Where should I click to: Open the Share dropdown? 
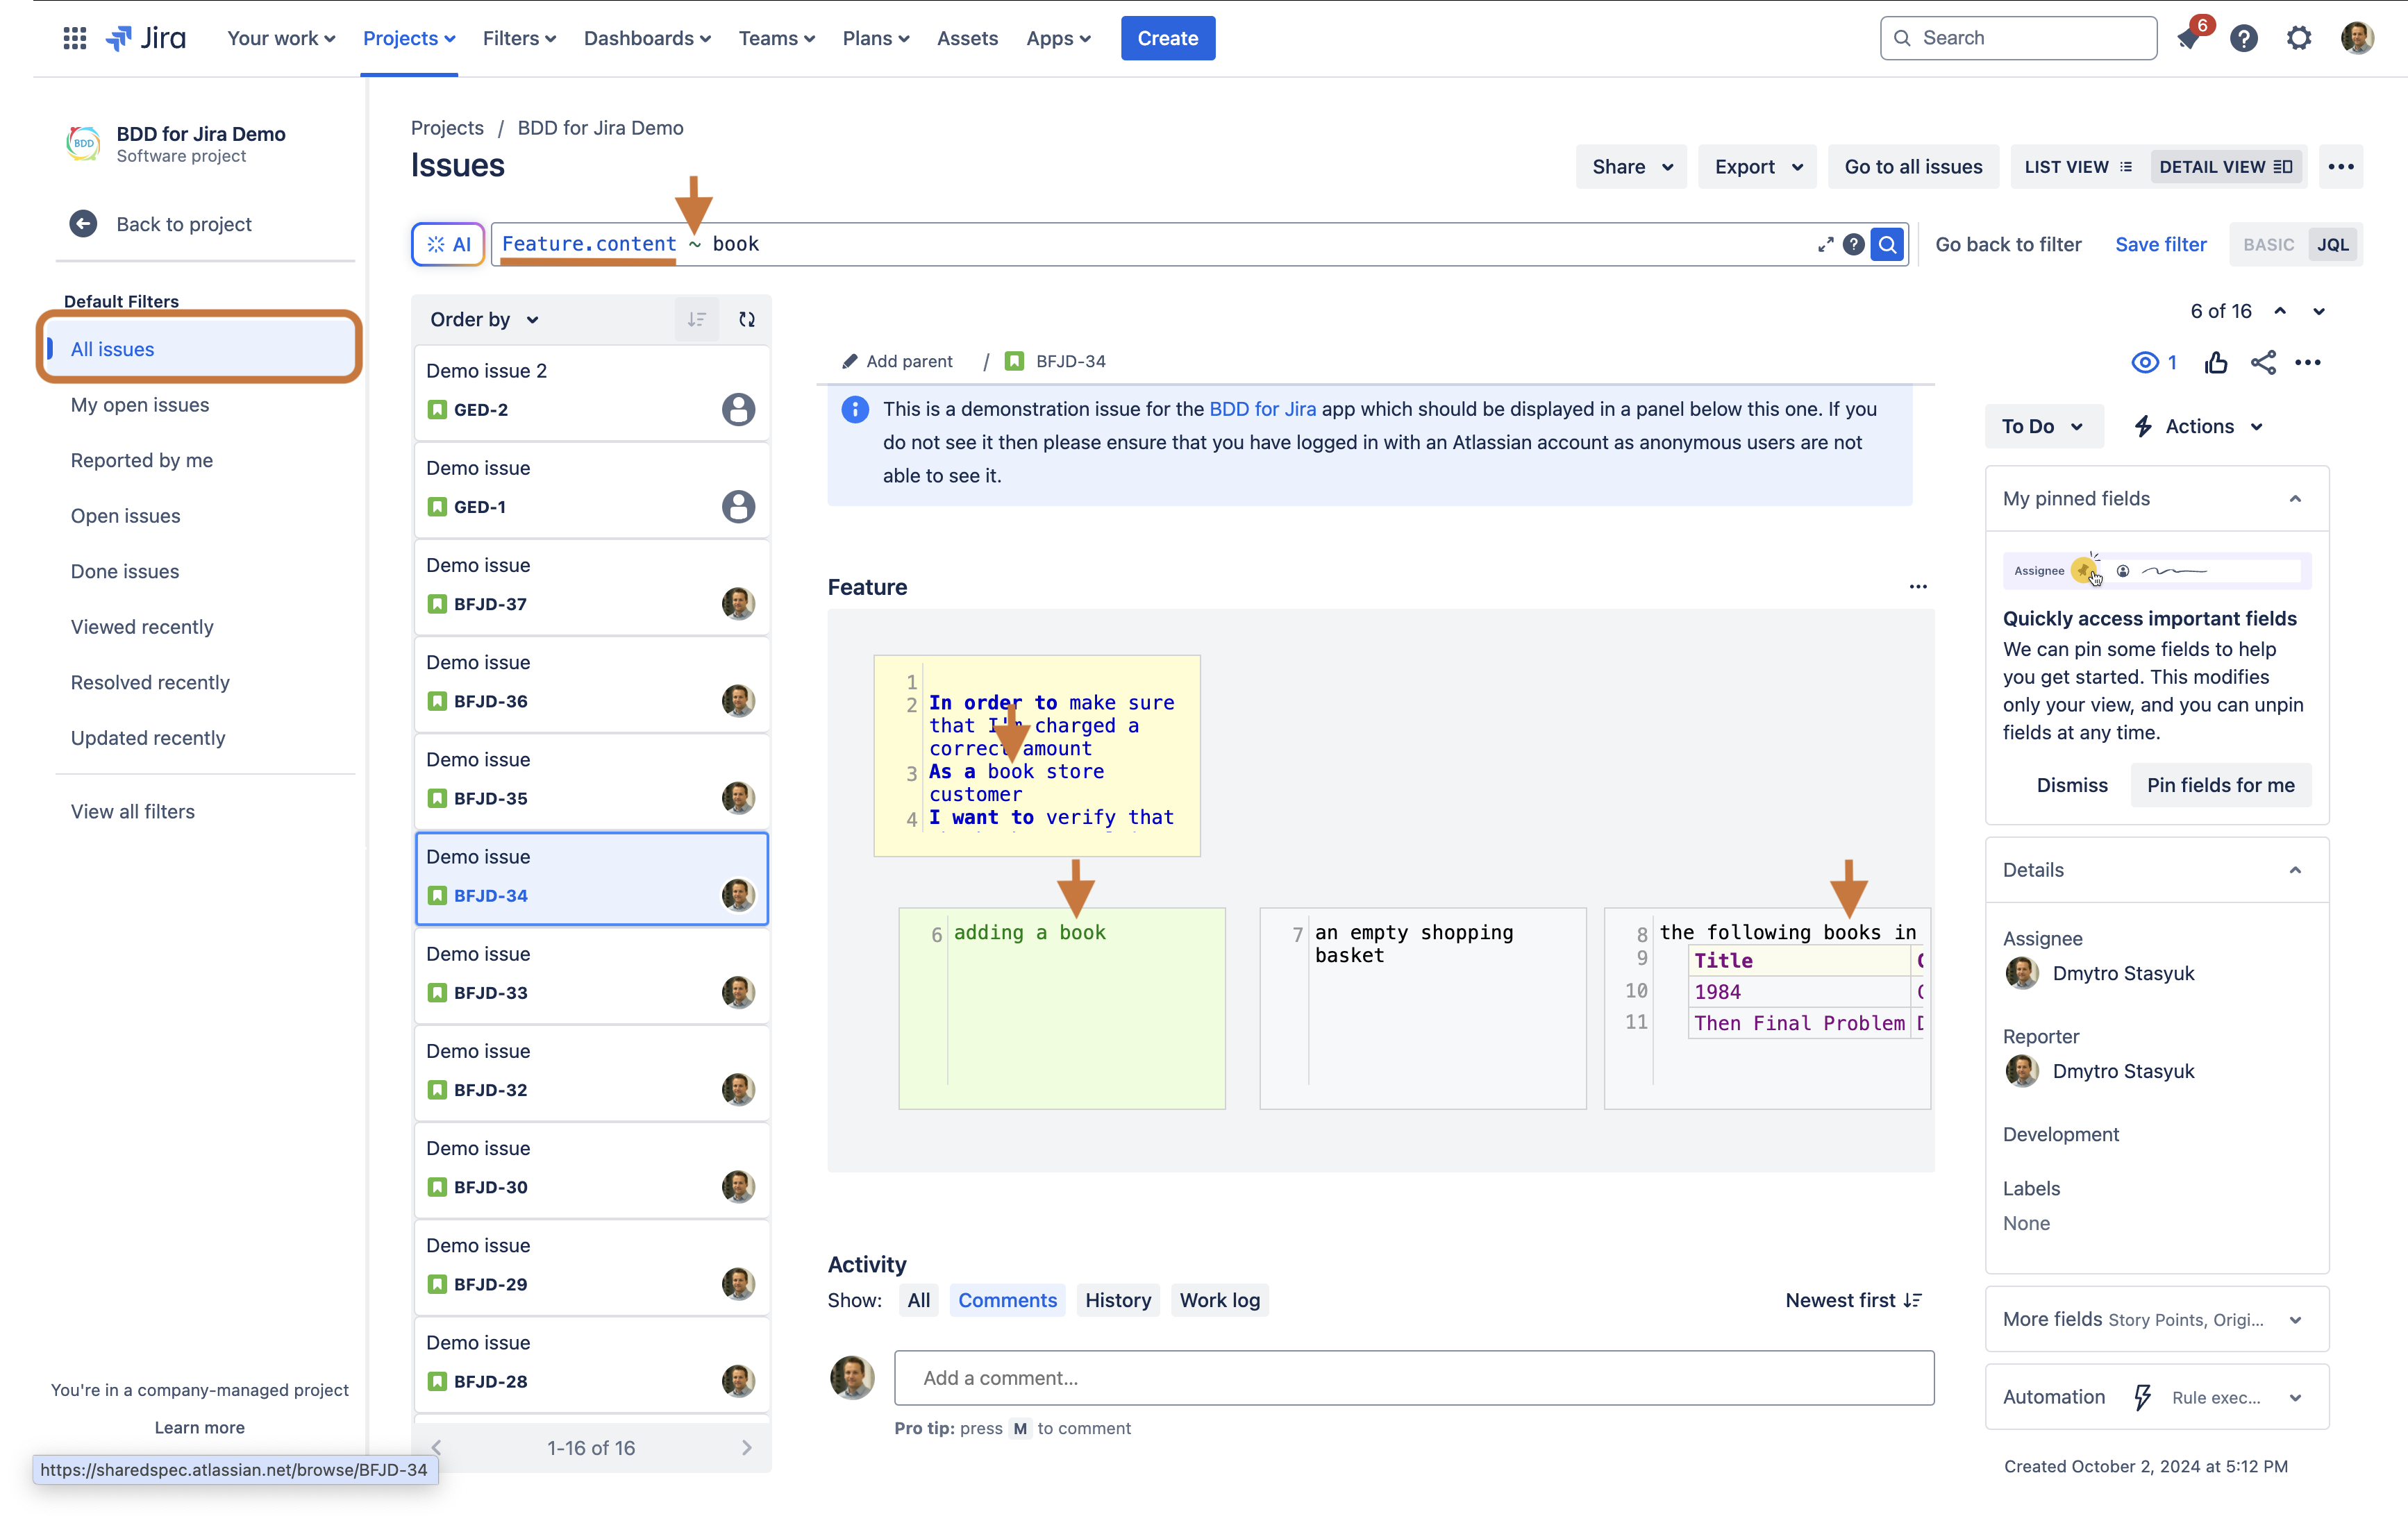point(1631,167)
